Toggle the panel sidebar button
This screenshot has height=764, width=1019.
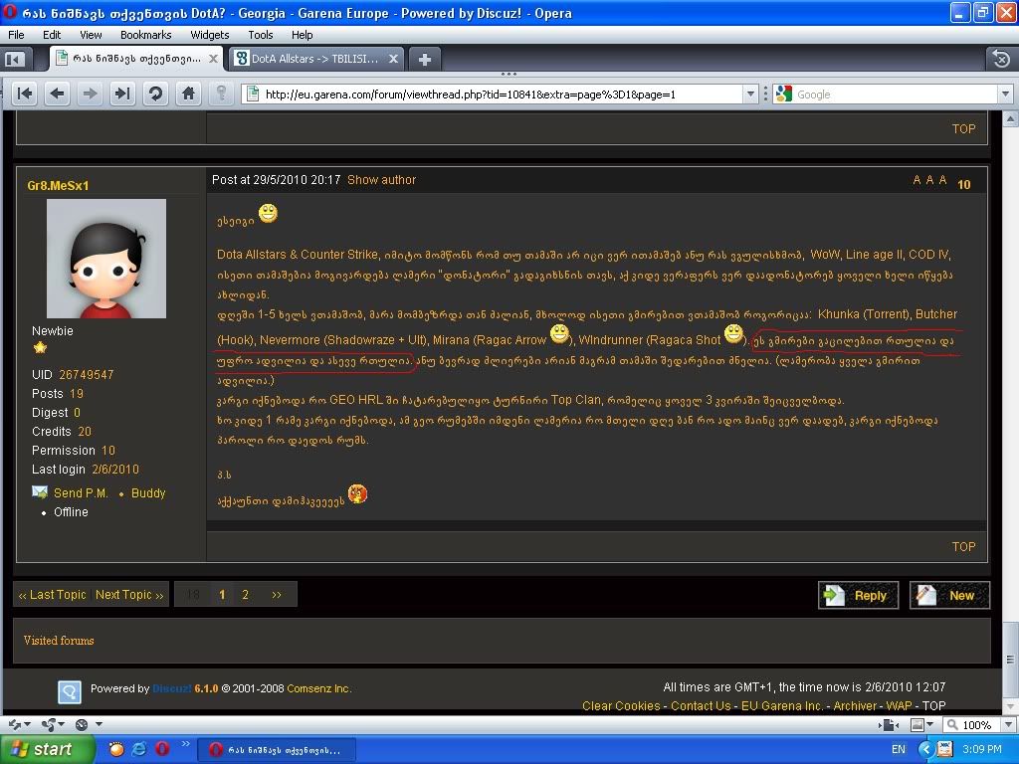tap(14, 59)
